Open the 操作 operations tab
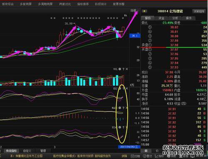Screen dimensions: 208x159 [x=188, y=18]
